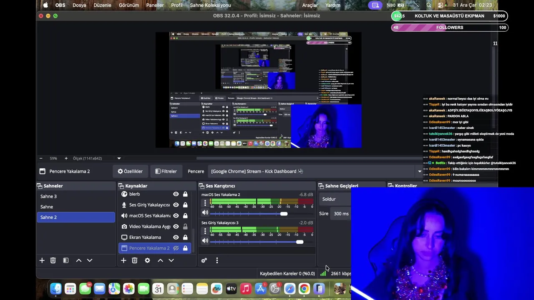The height and width of the screenshot is (300, 534).
Task: Zoom out preview with minus button
Action: (x=41, y=158)
